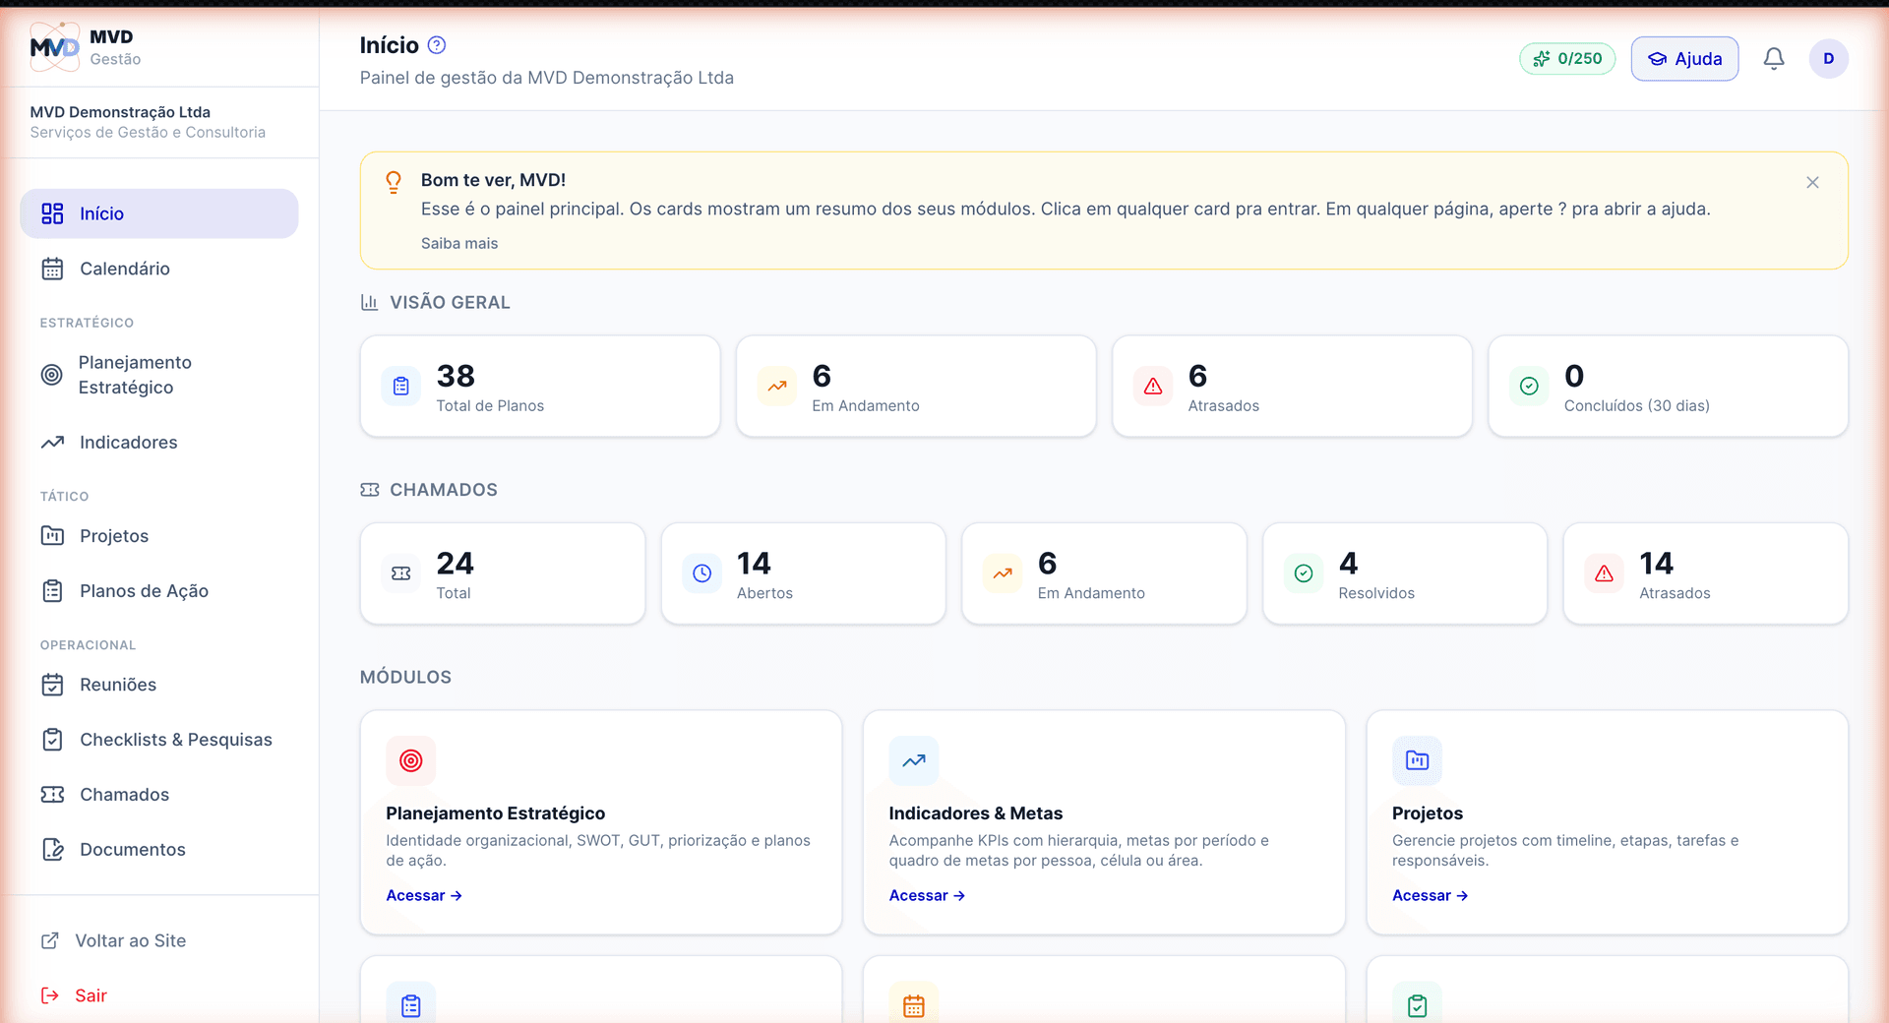This screenshot has width=1889, height=1023.
Task: Open the help question-mark icon beside Início
Action: click(438, 45)
